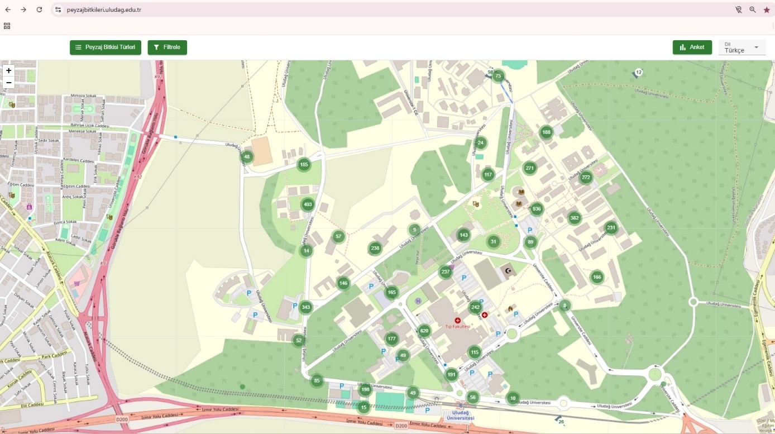Open Peyzaj Bitkisi Türleri list
775x434 pixels.
coord(106,47)
